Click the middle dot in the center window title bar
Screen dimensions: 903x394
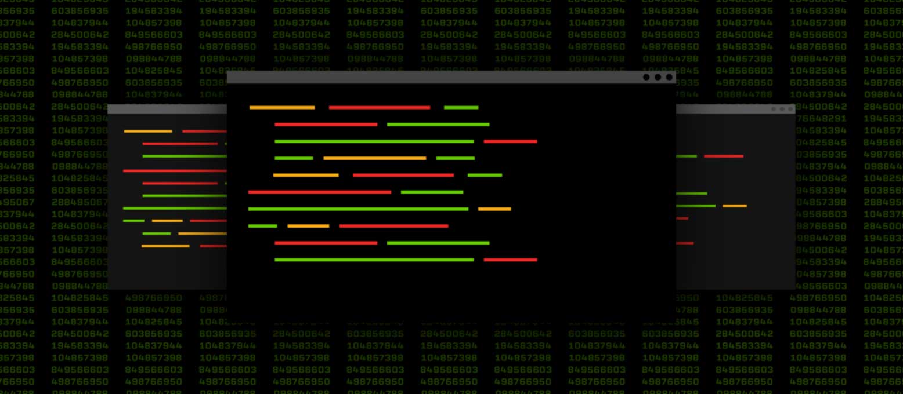[x=658, y=77]
